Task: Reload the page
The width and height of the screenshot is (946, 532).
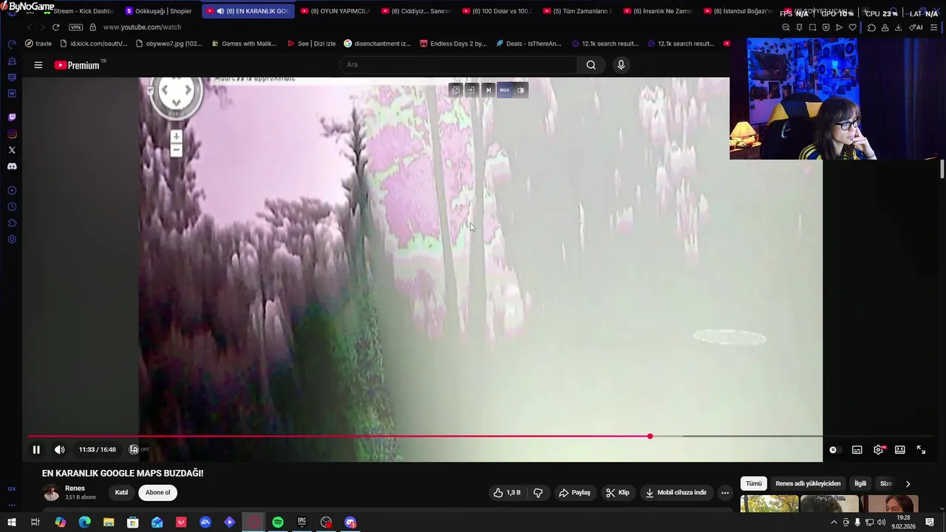Action: click(55, 27)
